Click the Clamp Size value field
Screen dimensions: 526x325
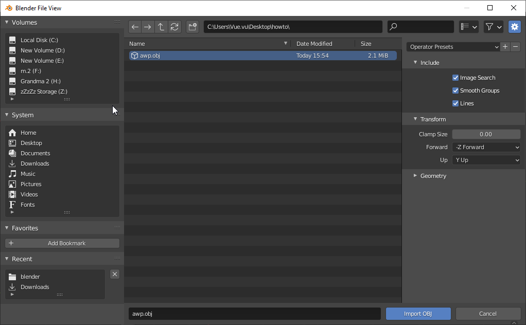486,134
